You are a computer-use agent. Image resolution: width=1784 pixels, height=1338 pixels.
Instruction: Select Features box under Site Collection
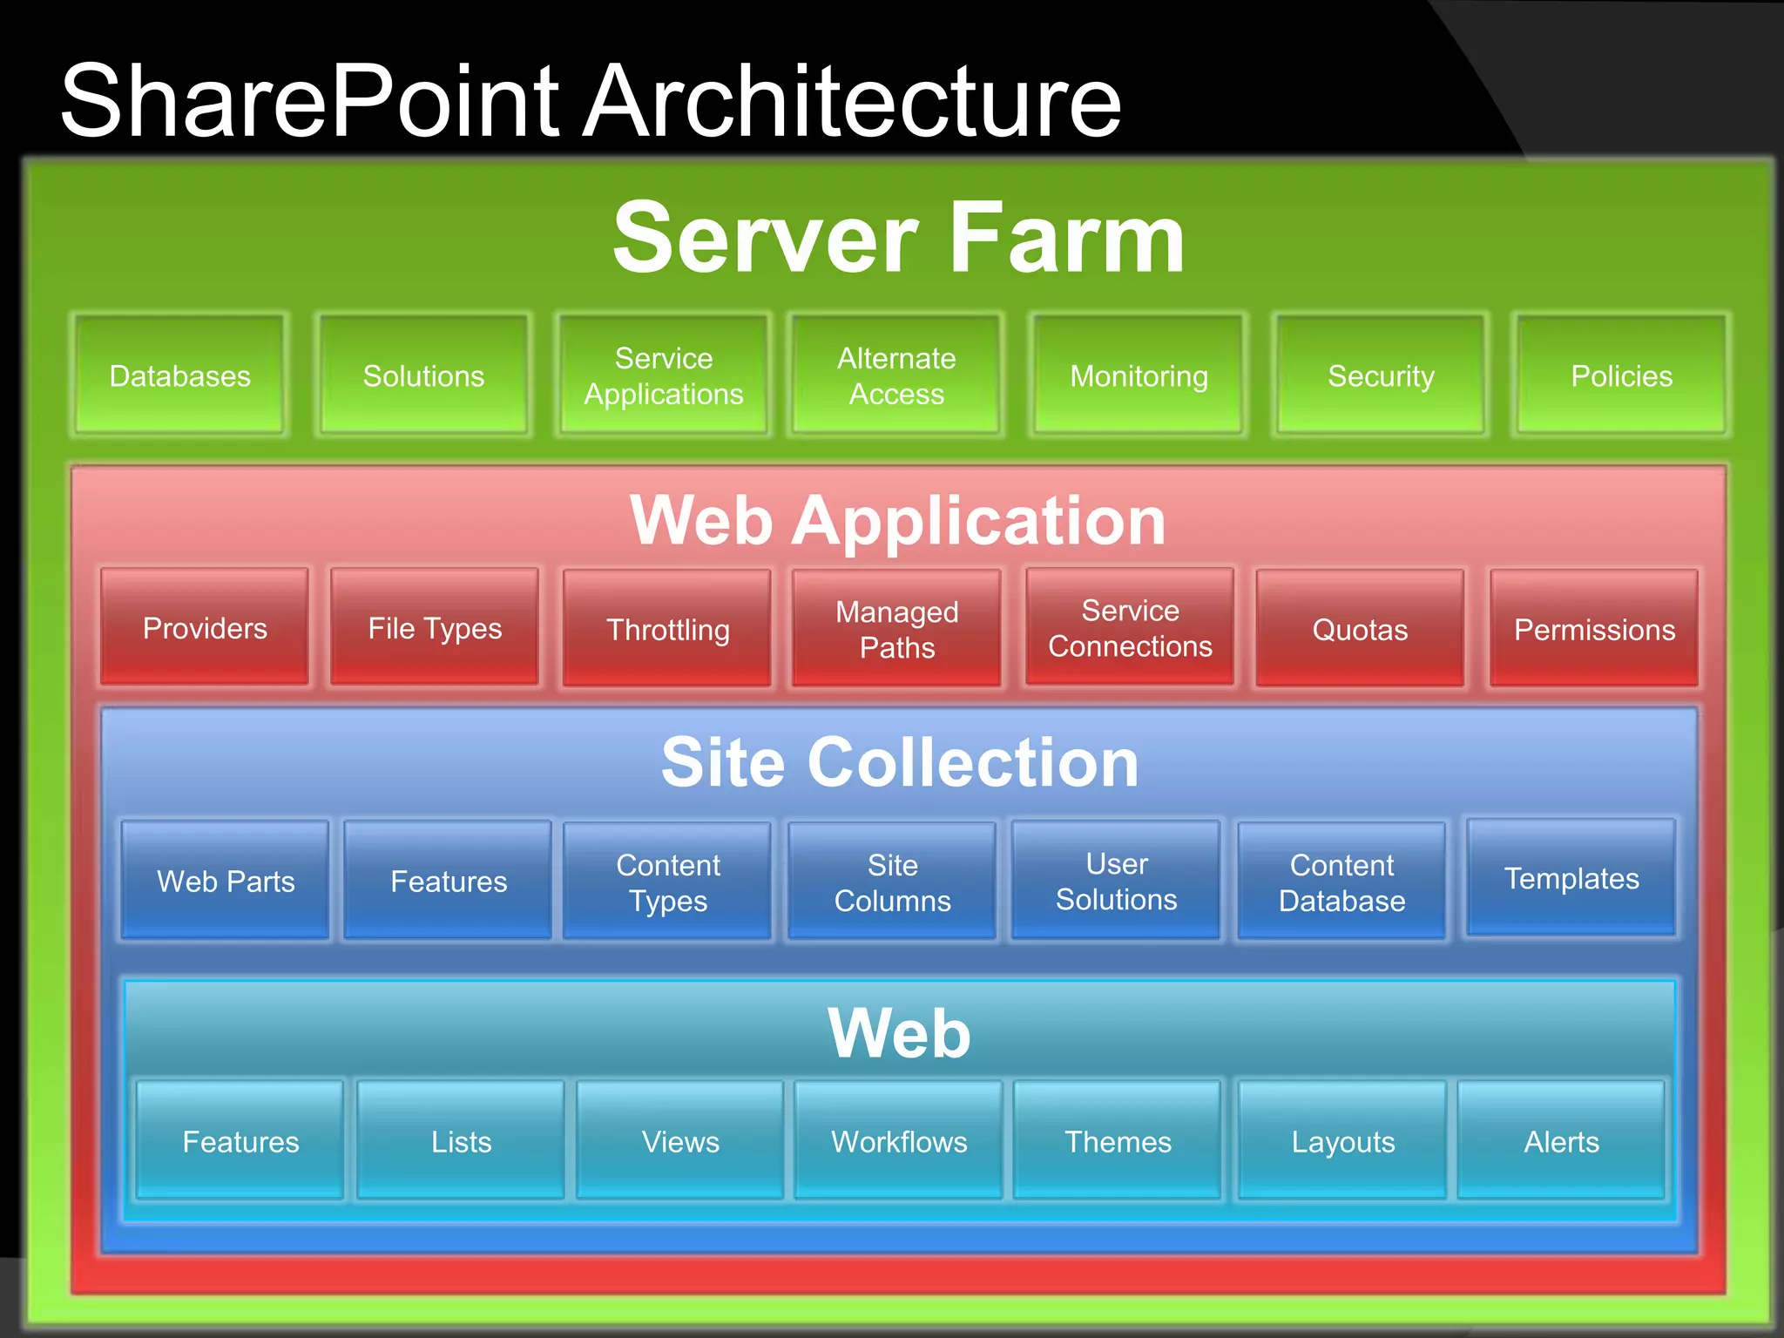[x=448, y=880]
